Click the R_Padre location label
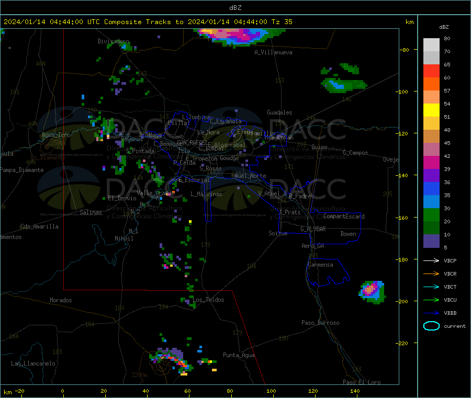471x398 pixels. pos(300,196)
